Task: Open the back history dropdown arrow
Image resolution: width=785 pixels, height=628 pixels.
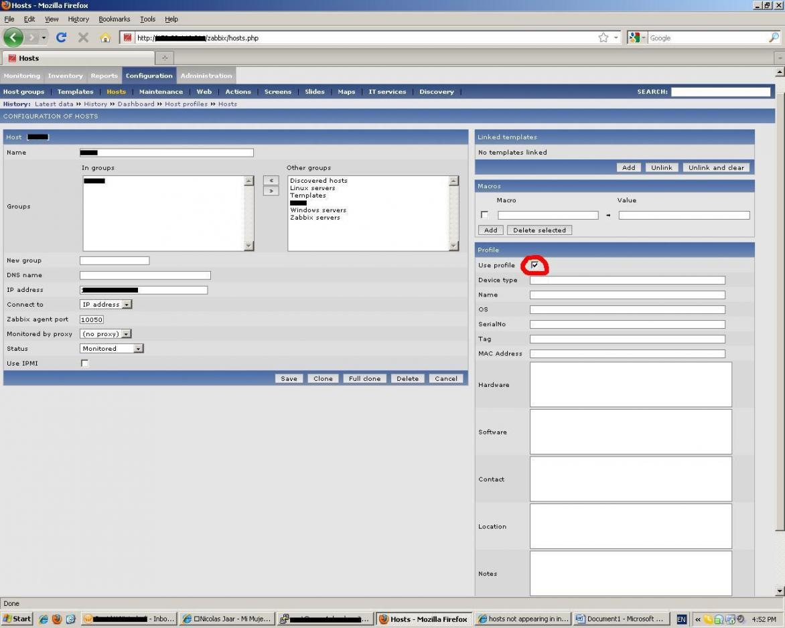Action: pyautogui.click(x=44, y=37)
